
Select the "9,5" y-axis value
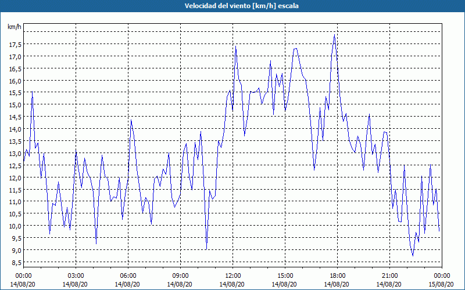(x=16, y=238)
